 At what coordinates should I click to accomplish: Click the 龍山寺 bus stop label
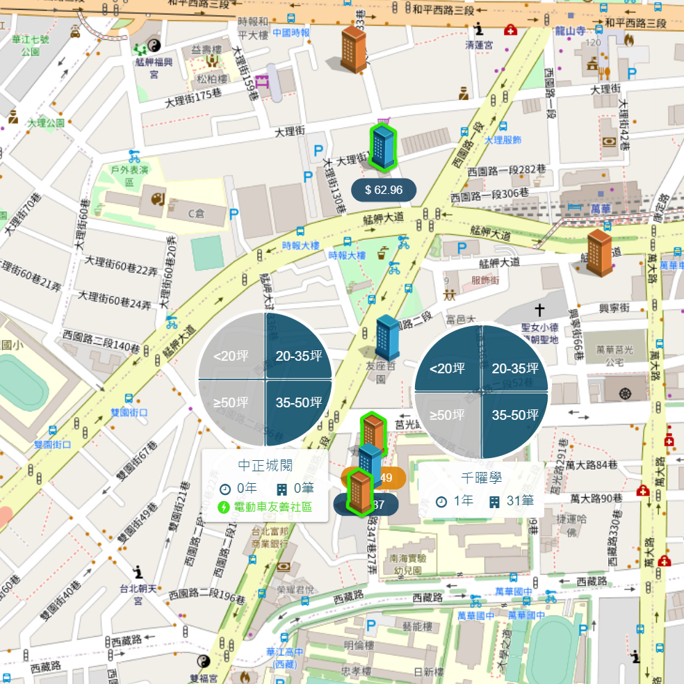click(x=570, y=31)
